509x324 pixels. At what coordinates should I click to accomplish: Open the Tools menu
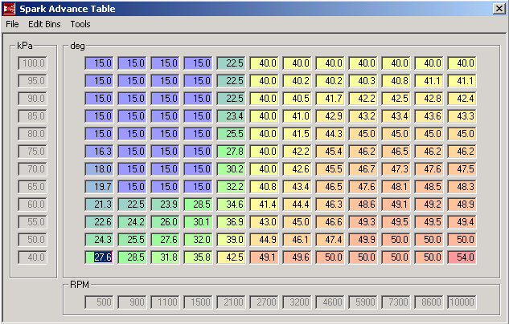(x=80, y=25)
